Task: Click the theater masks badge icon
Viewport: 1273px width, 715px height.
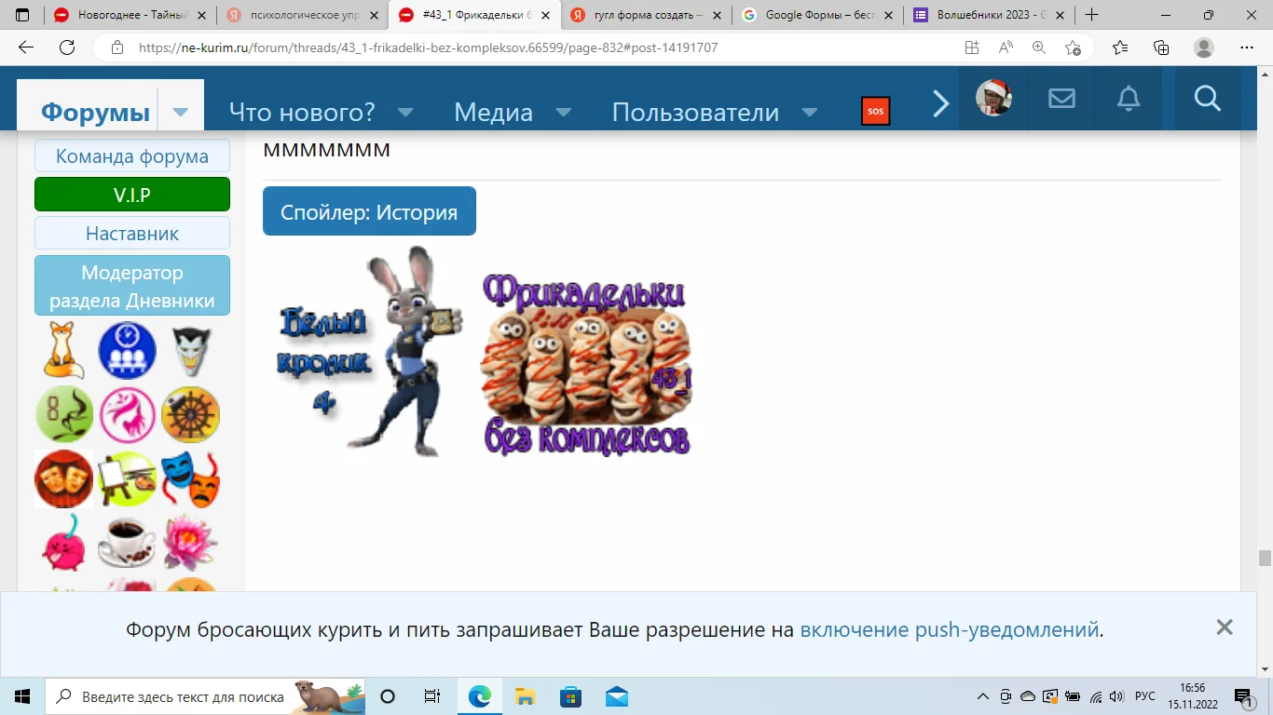Action: [190, 479]
